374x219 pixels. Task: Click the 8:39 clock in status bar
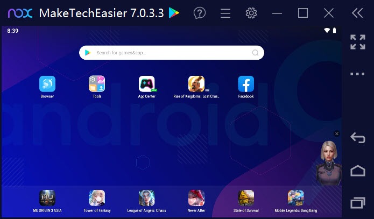[x=12, y=31]
